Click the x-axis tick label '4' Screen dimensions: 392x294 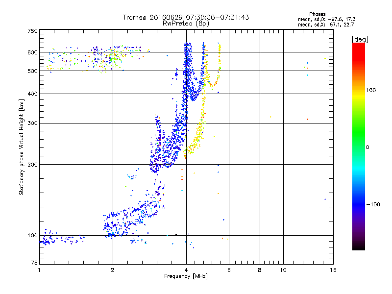(x=186, y=270)
